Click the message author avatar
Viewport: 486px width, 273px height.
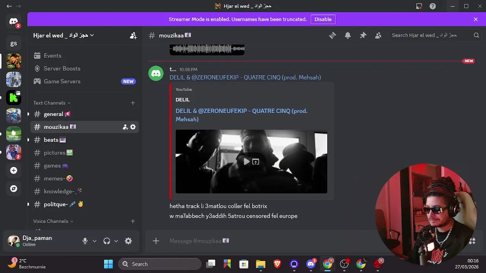(x=156, y=74)
